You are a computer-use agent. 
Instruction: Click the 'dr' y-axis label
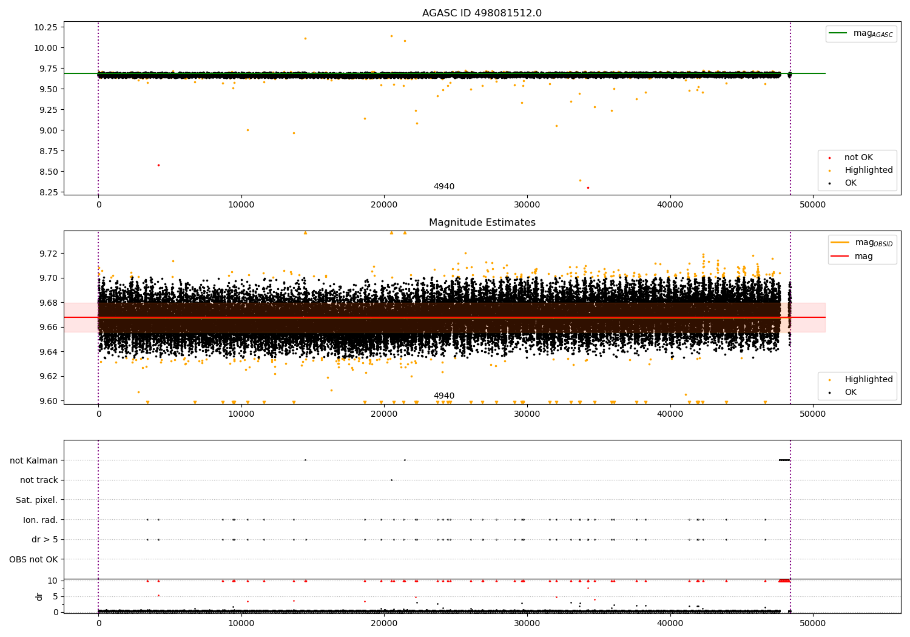coord(39,596)
